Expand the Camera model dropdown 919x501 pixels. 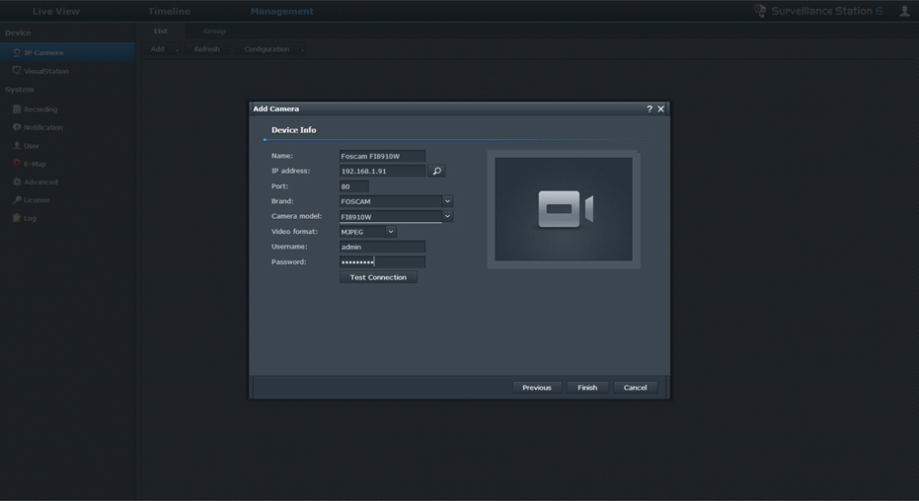447,216
